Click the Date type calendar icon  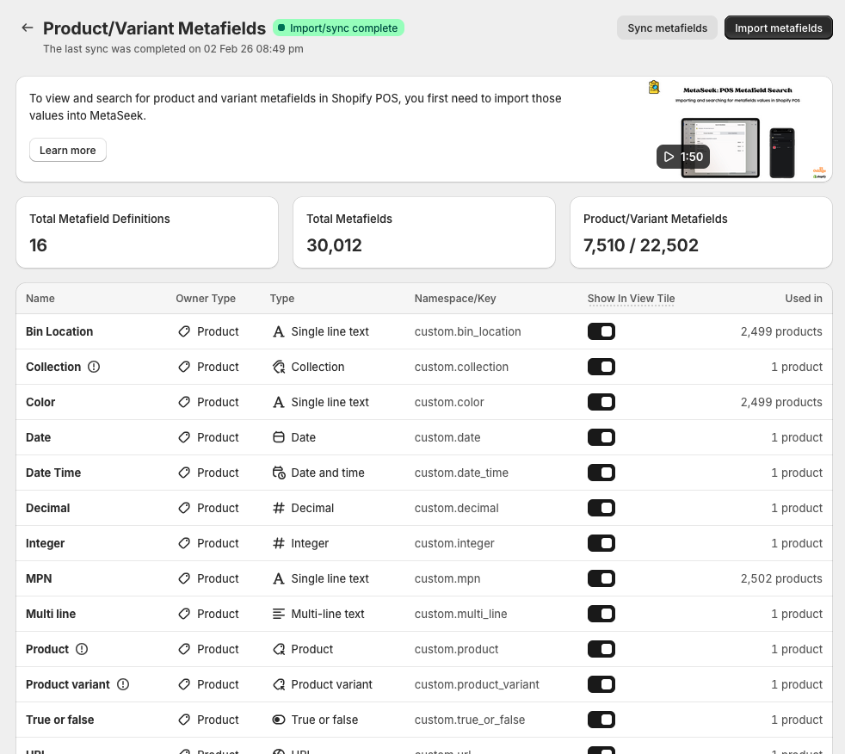click(x=278, y=437)
